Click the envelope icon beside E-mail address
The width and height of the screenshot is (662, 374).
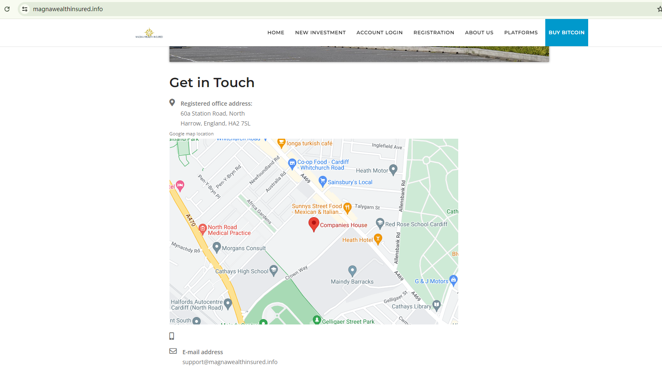[x=173, y=351]
